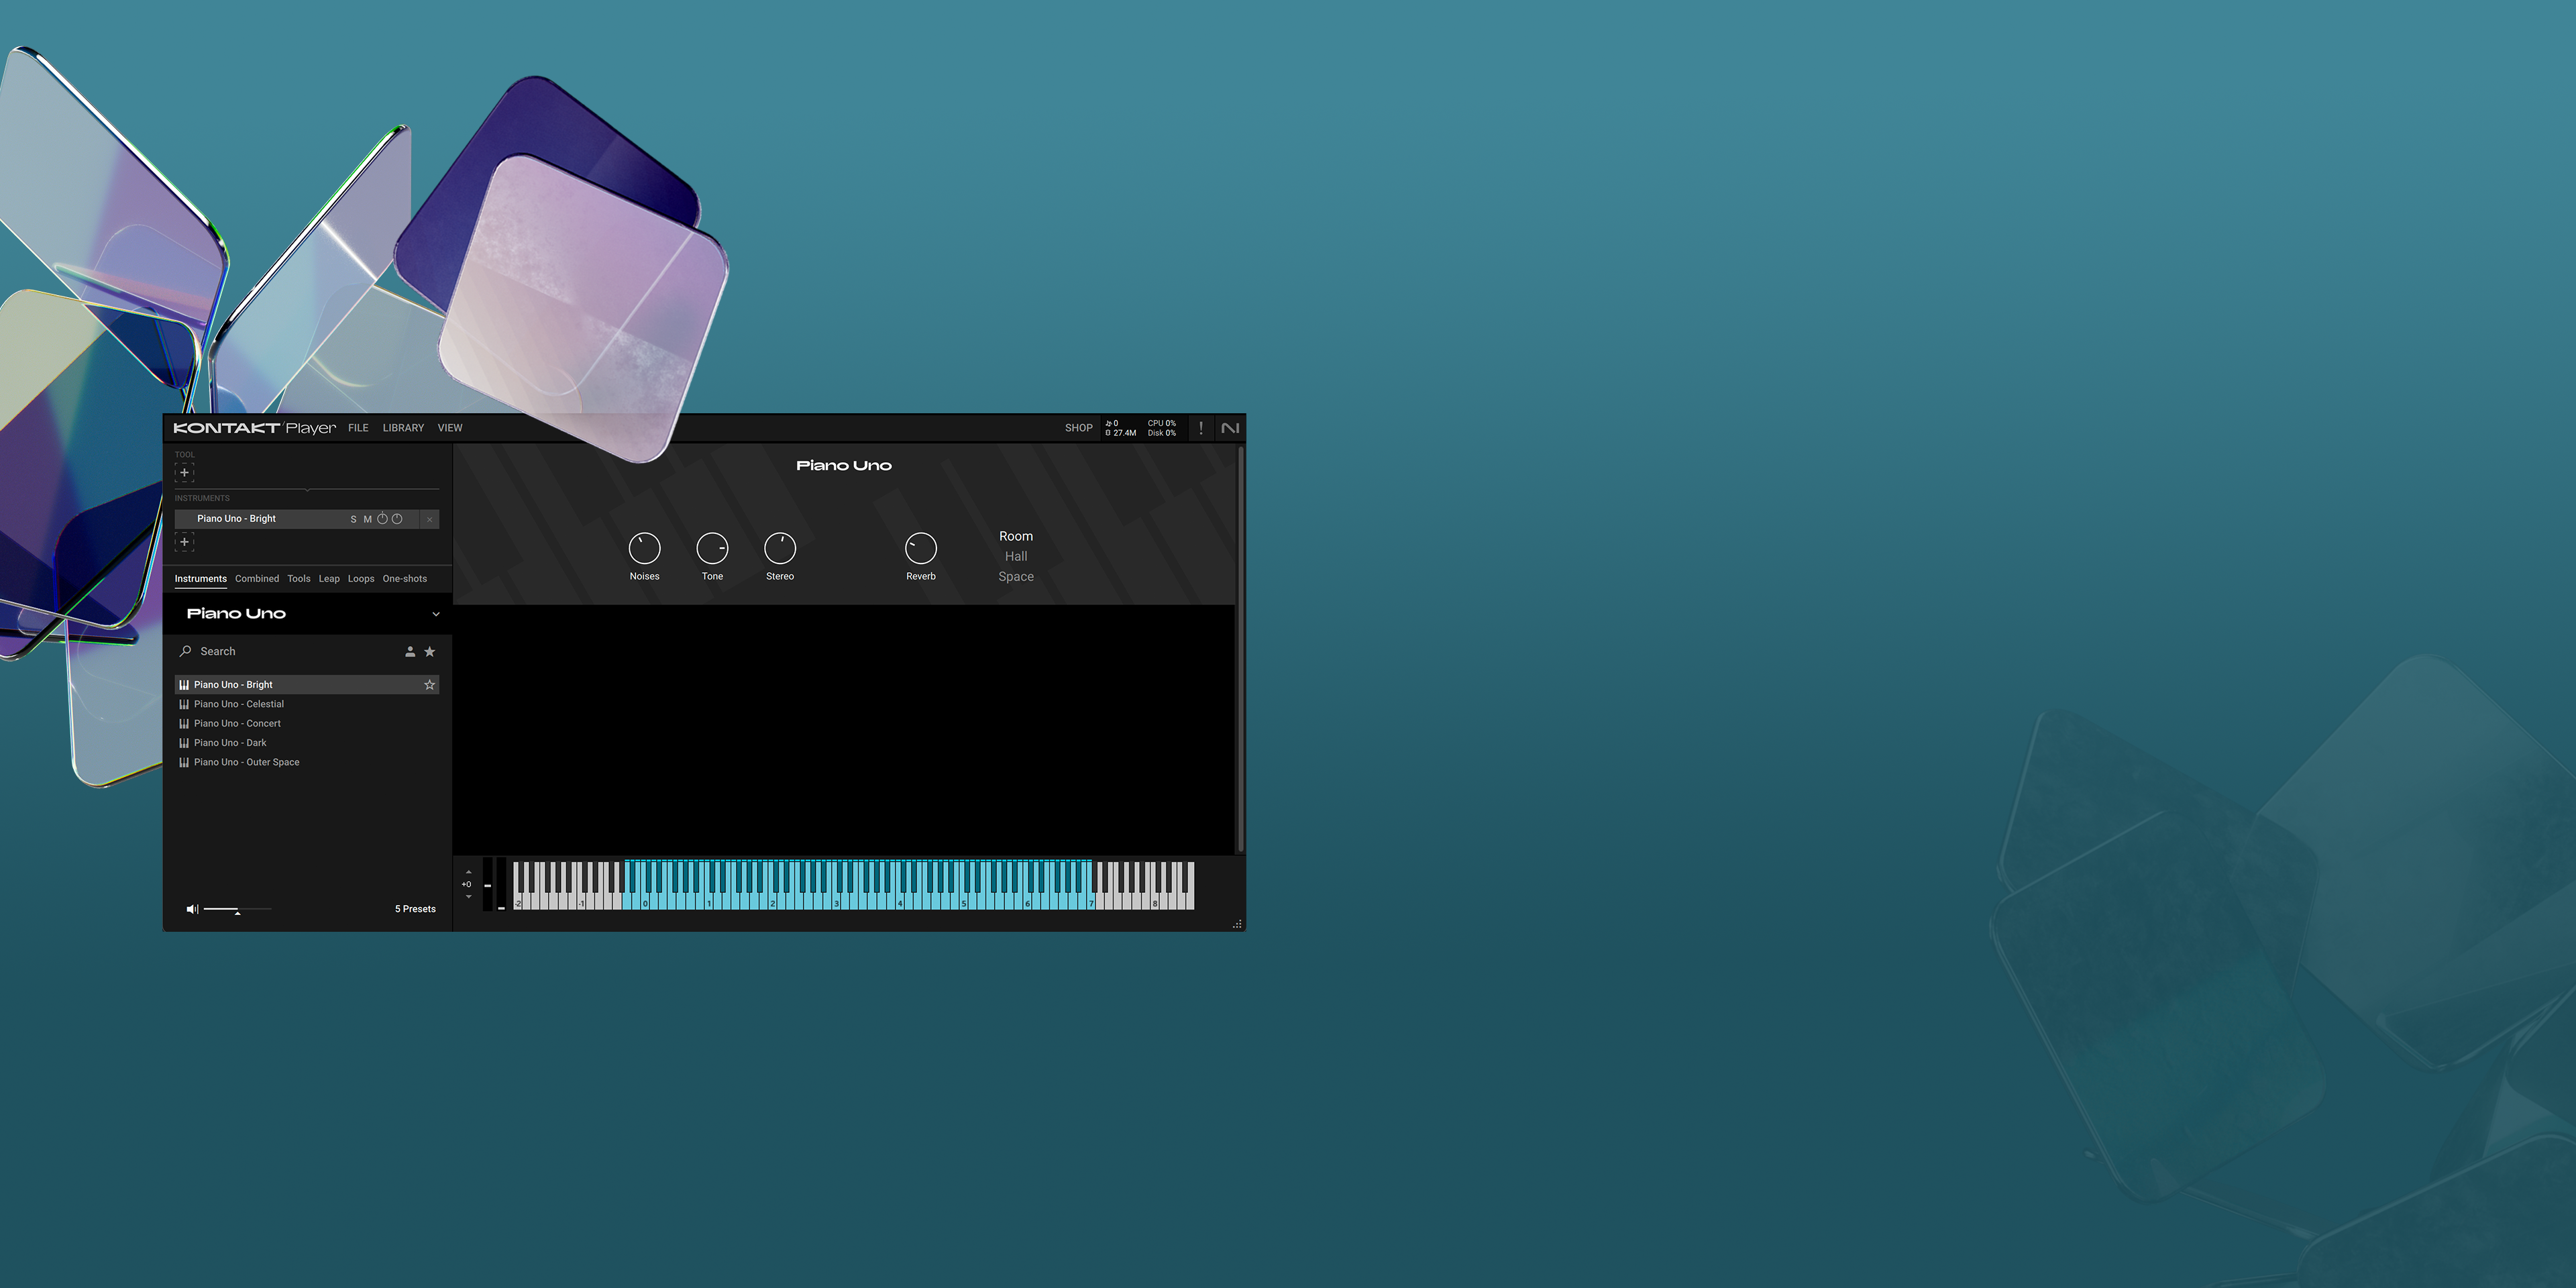Switch to the Leap tab
2576x1288 pixels.
point(329,579)
